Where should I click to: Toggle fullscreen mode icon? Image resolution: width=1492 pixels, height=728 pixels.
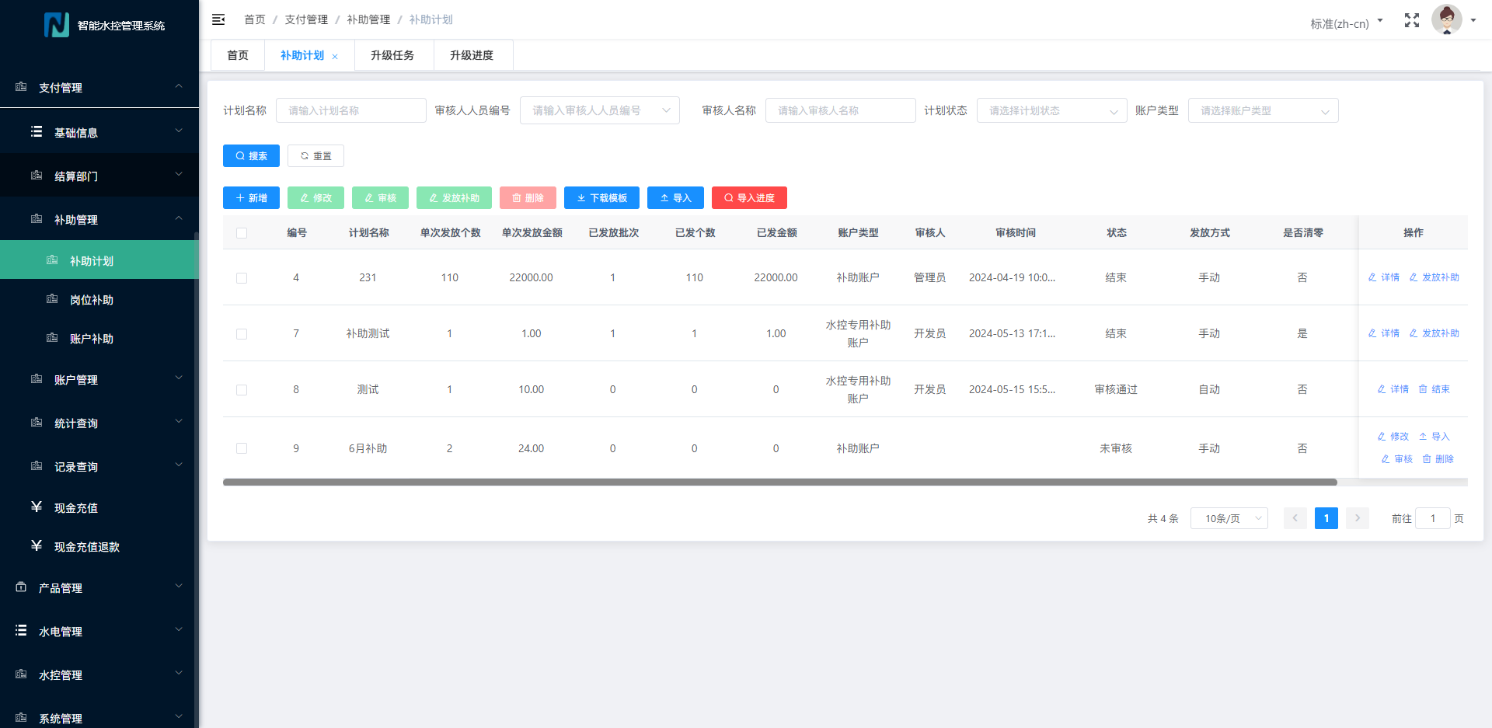click(x=1411, y=20)
